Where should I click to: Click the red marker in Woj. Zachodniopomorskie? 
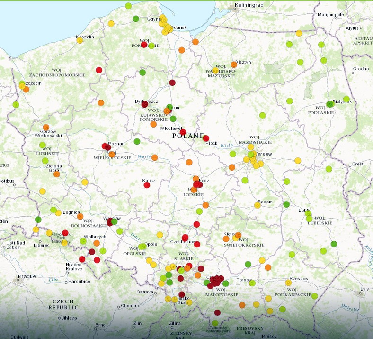click(x=99, y=70)
